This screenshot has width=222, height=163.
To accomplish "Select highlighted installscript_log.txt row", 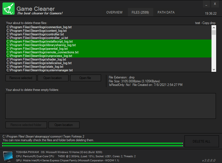I will (x=109, y=41).
